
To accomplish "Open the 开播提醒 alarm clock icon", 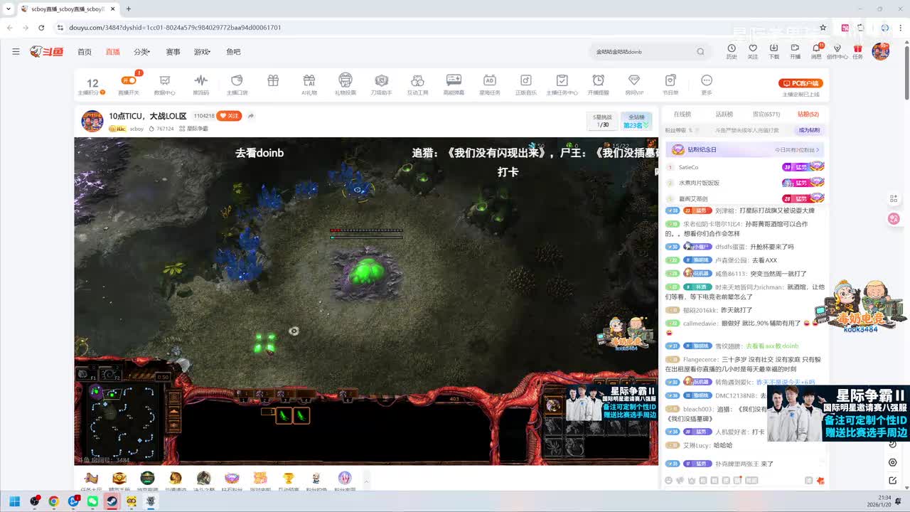I will pos(598,85).
